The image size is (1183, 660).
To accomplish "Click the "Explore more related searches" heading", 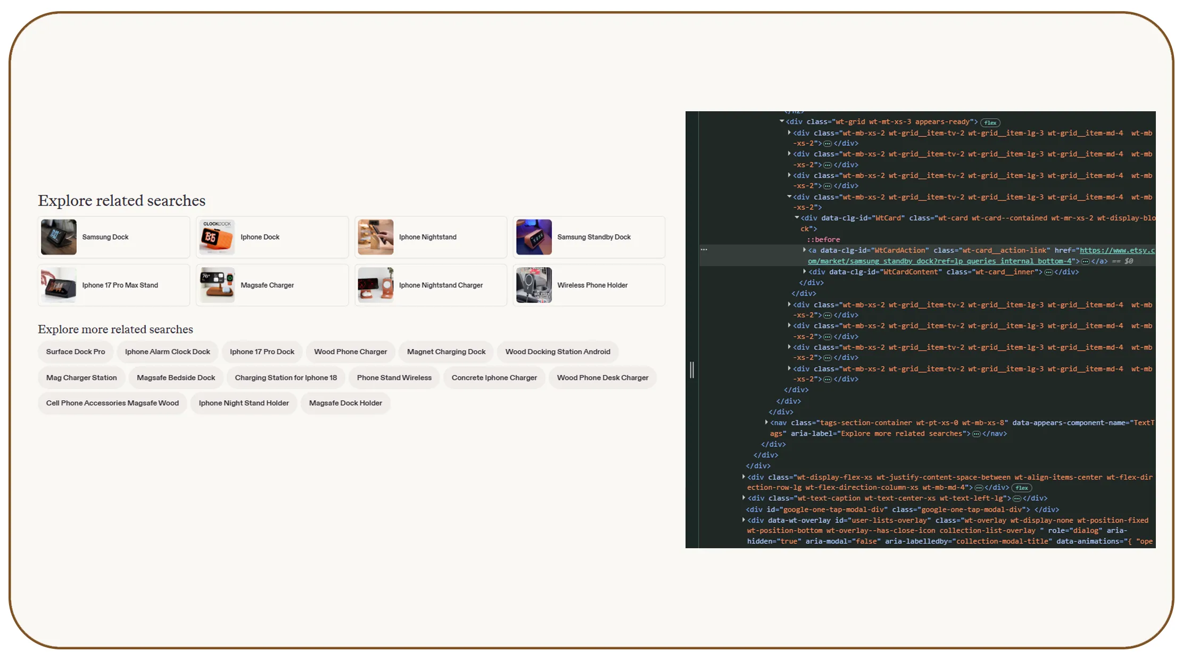I will point(115,329).
